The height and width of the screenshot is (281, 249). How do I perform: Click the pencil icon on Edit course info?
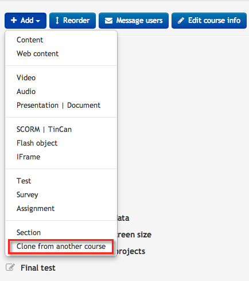[x=181, y=21]
